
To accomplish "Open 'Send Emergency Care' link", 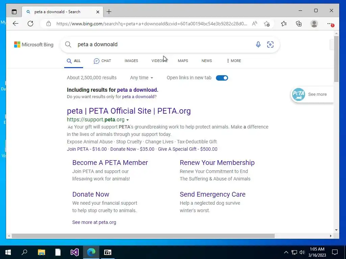I will [x=213, y=194].
